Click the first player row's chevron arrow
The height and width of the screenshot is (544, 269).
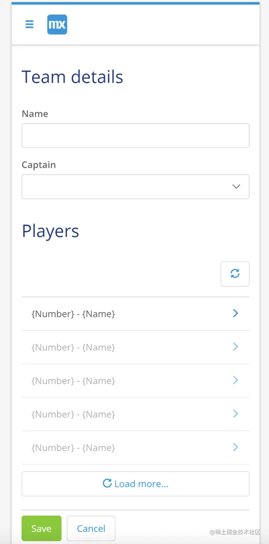235,313
